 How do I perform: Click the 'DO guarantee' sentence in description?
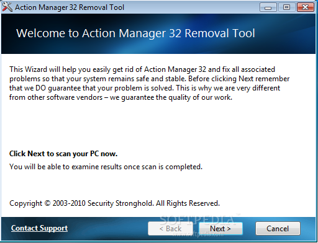coord(91,88)
